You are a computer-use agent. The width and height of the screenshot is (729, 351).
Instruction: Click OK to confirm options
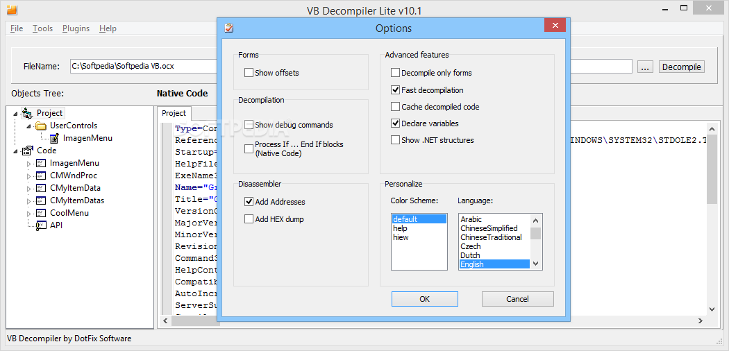[424, 299]
